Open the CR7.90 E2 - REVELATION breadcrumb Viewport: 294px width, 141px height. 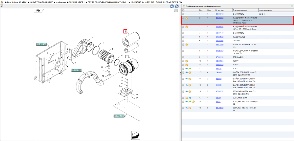click(107, 2)
